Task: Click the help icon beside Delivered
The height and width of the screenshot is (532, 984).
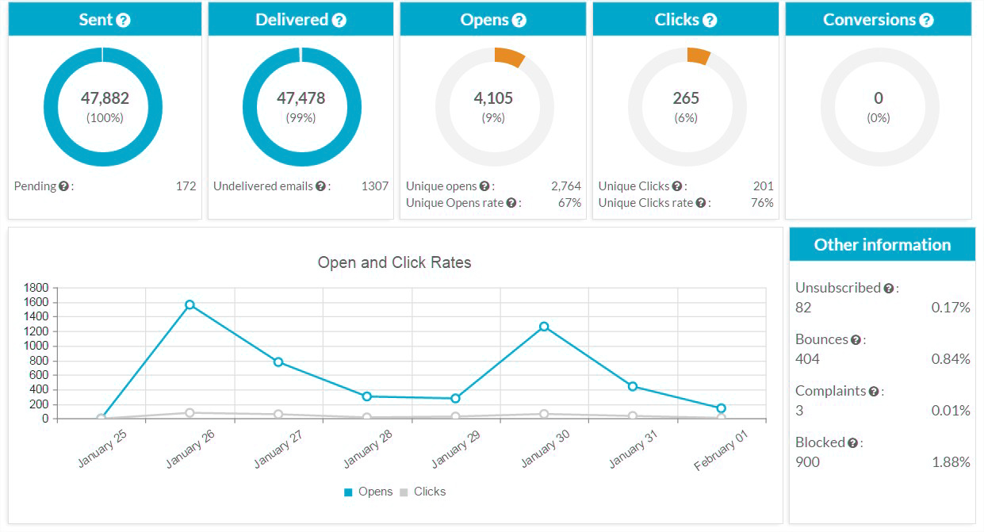Action: pos(339,20)
